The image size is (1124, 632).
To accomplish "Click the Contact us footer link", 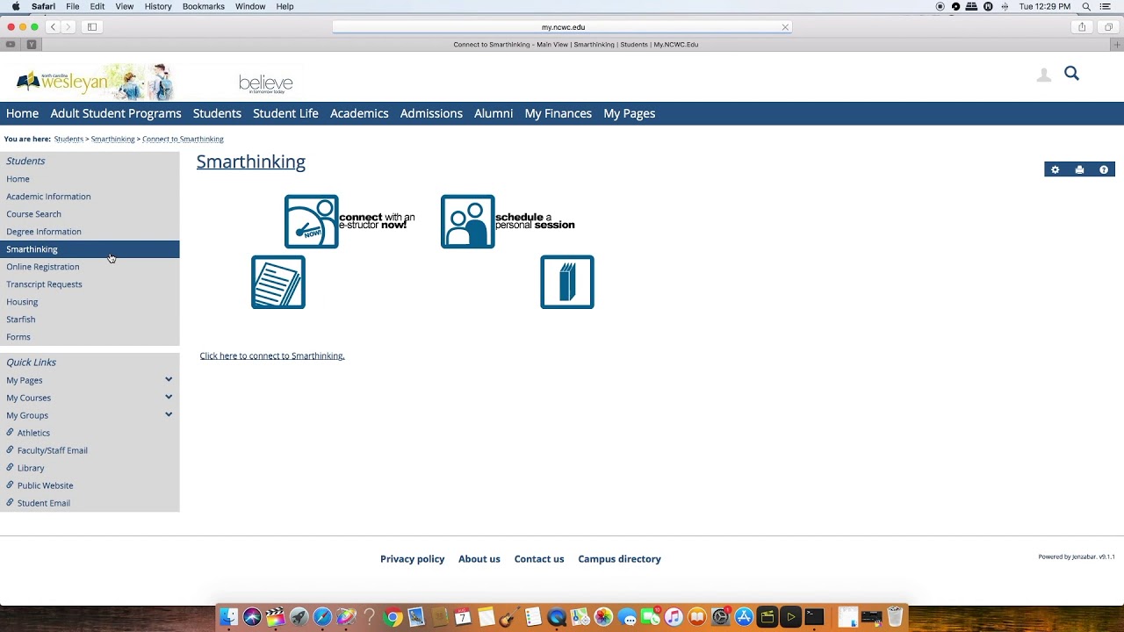I will point(539,559).
